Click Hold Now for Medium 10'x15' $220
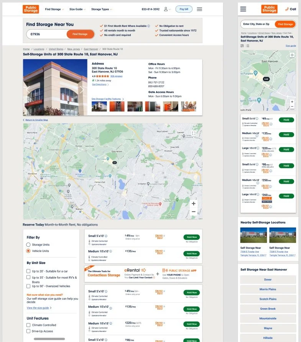This screenshot has width=301, height=342. point(191,324)
